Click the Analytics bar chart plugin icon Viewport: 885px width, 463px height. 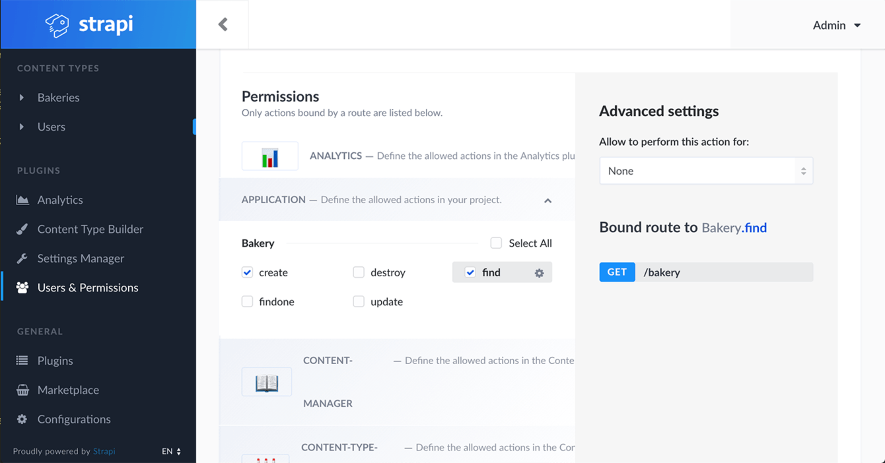point(269,157)
